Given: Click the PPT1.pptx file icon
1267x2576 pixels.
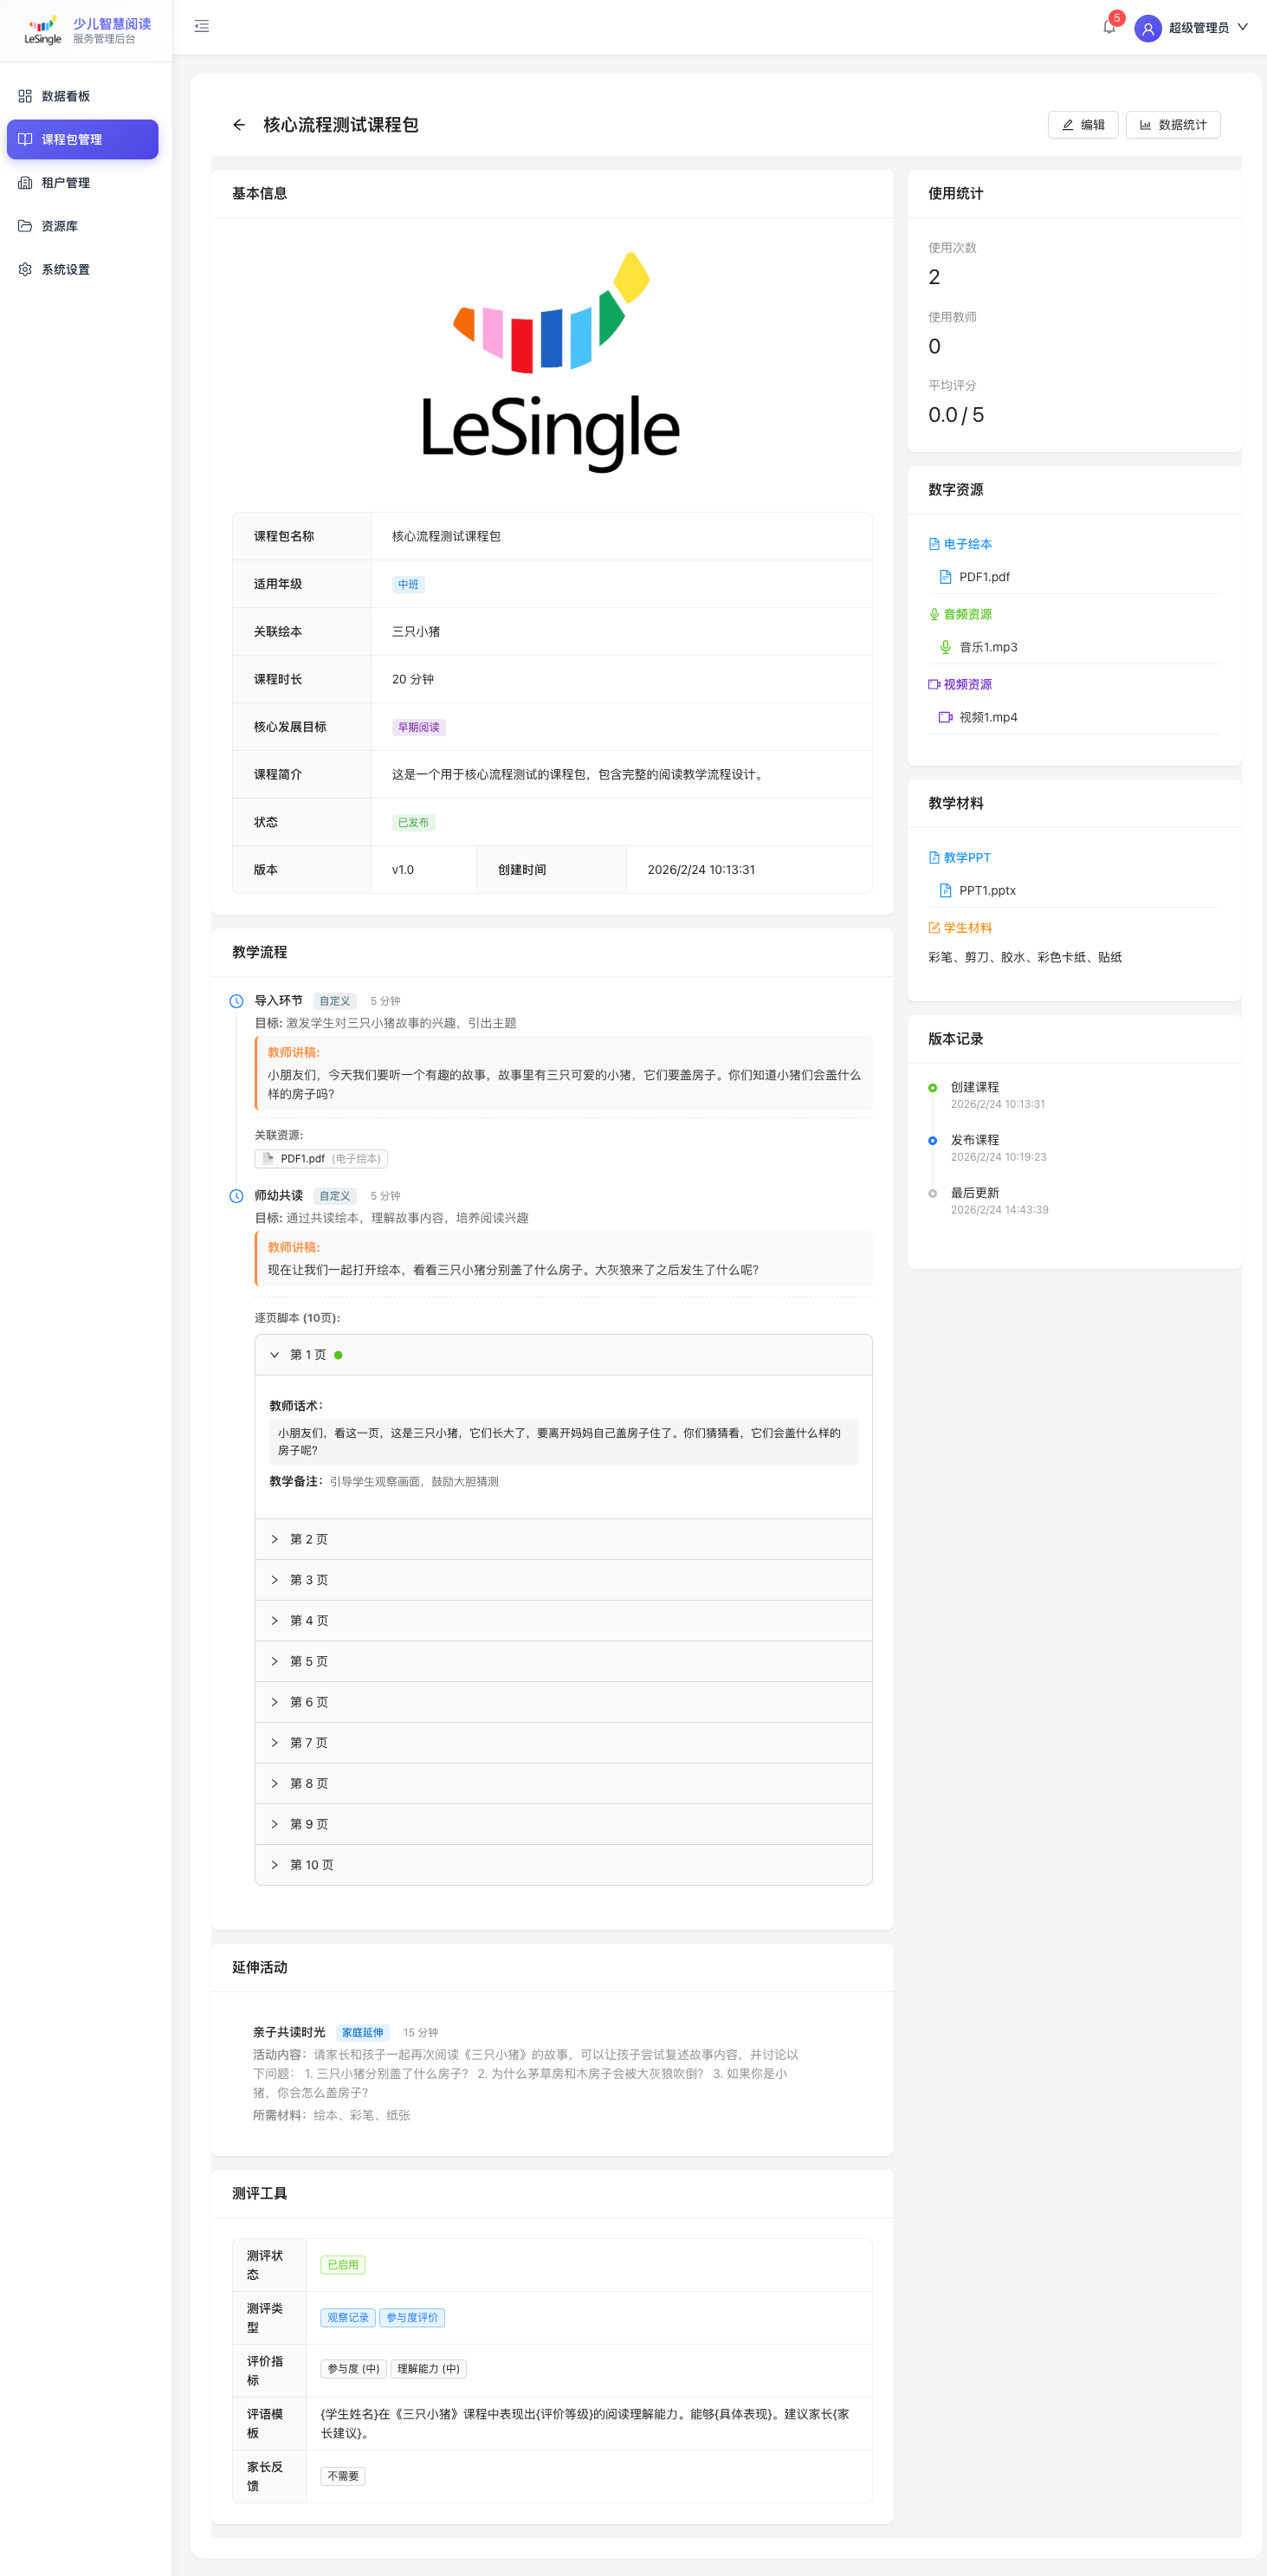Looking at the screenshot, I should click(x=945, y=890).
